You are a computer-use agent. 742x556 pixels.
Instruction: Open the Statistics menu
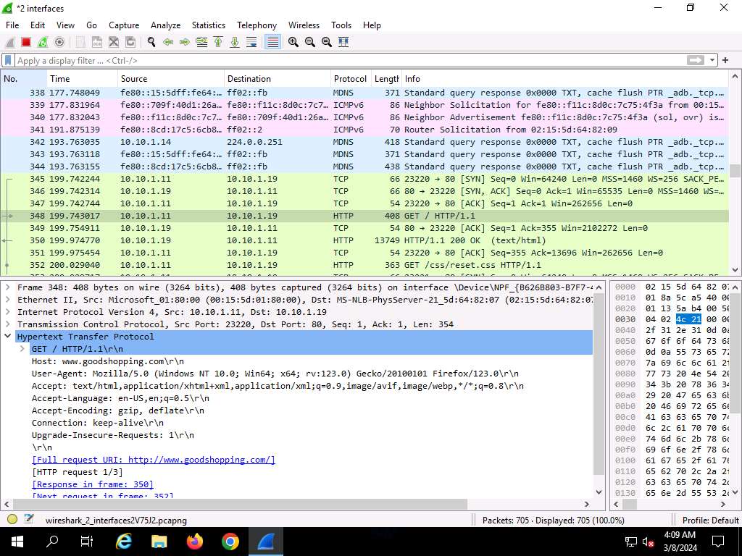click(x=208, y=25)
